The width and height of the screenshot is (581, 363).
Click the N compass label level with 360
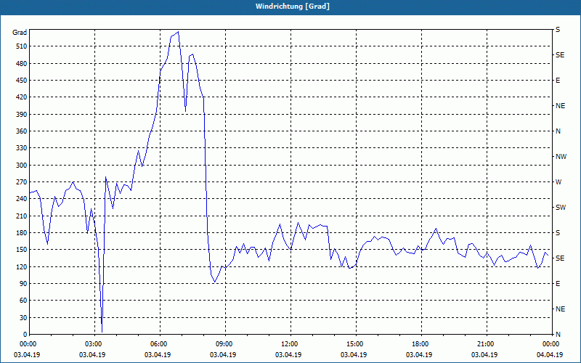558,131
